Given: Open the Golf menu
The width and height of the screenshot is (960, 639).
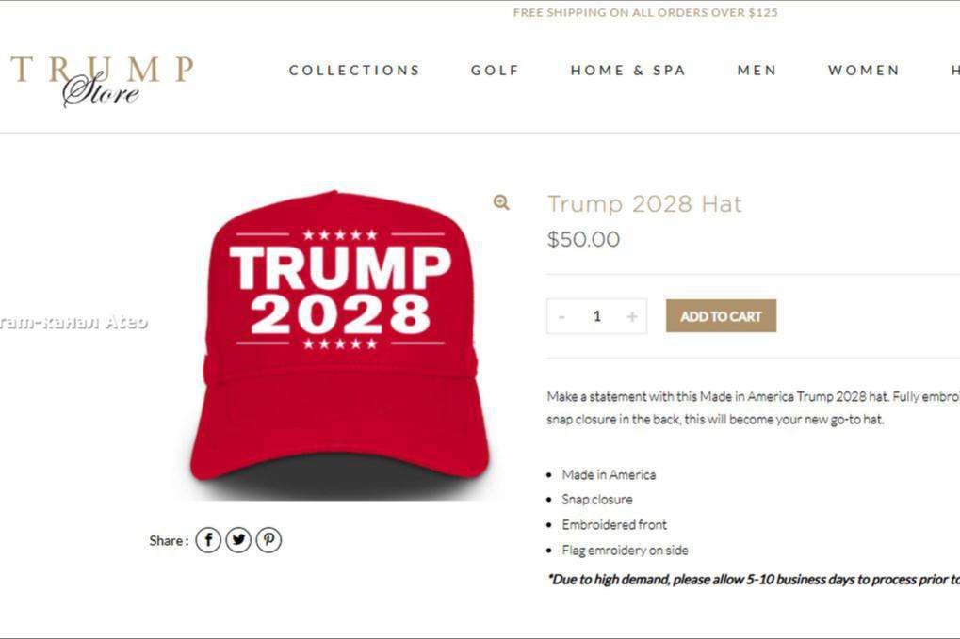Looking at the screenshot, I should click(495, 71).
